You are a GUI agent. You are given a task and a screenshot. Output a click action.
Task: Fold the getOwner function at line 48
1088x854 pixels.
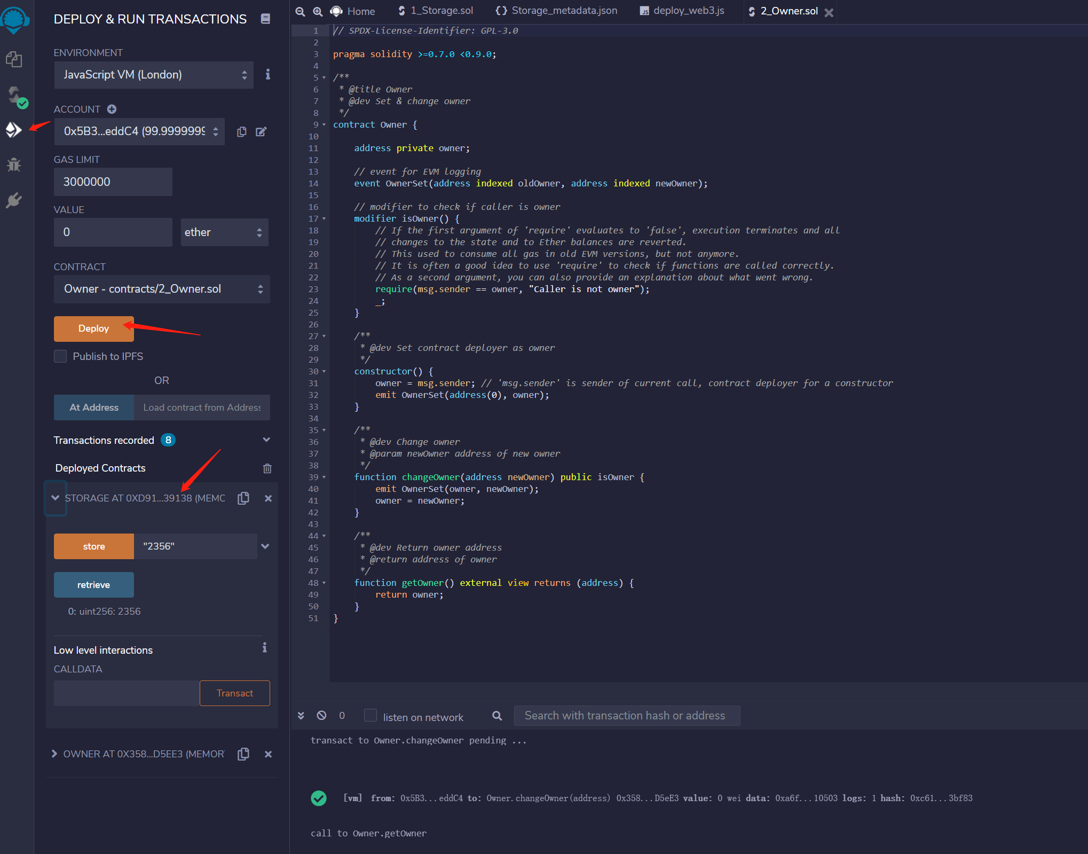coord(324,583)
